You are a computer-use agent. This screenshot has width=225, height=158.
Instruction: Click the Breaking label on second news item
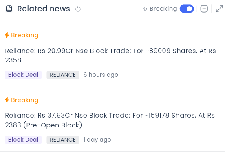point(25,100)
